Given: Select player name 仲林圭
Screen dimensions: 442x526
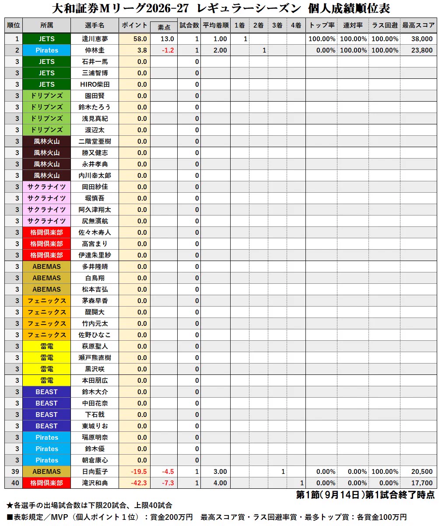Looking at the screenshot, I should click(x=95, y=50).
